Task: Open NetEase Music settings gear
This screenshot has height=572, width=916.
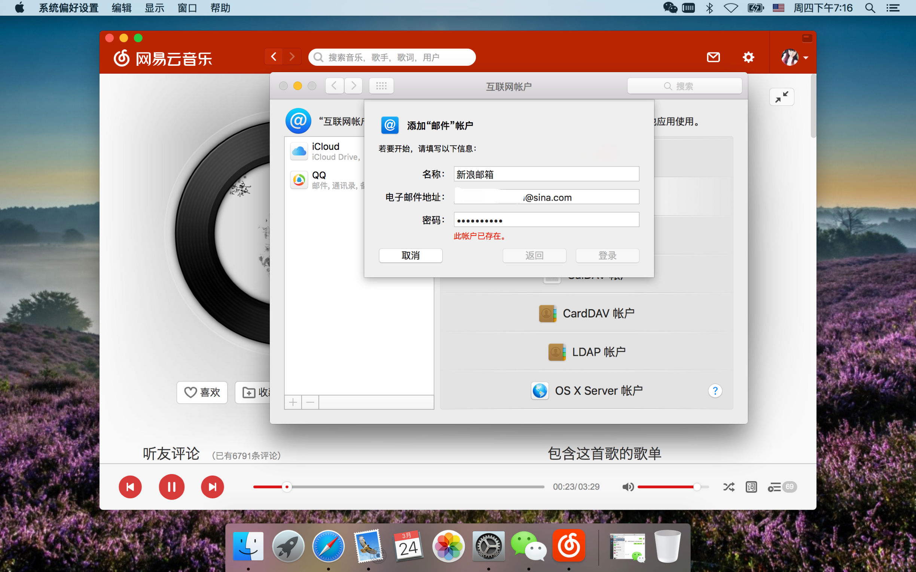Action: (x=748, y=57)
